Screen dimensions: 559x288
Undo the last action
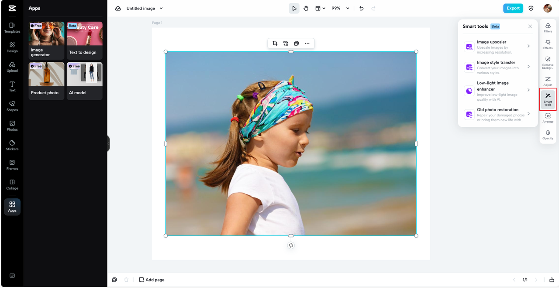[x=361, y=8]
